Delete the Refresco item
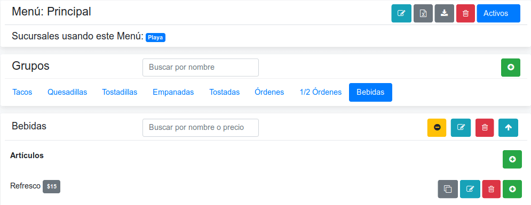Screen dimensions: 531x205 tap(491, 189)
